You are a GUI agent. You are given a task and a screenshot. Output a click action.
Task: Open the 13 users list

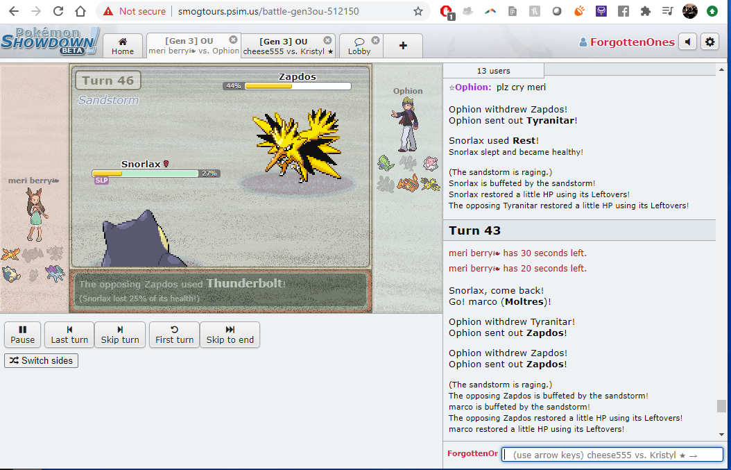[x=493, y=71]
